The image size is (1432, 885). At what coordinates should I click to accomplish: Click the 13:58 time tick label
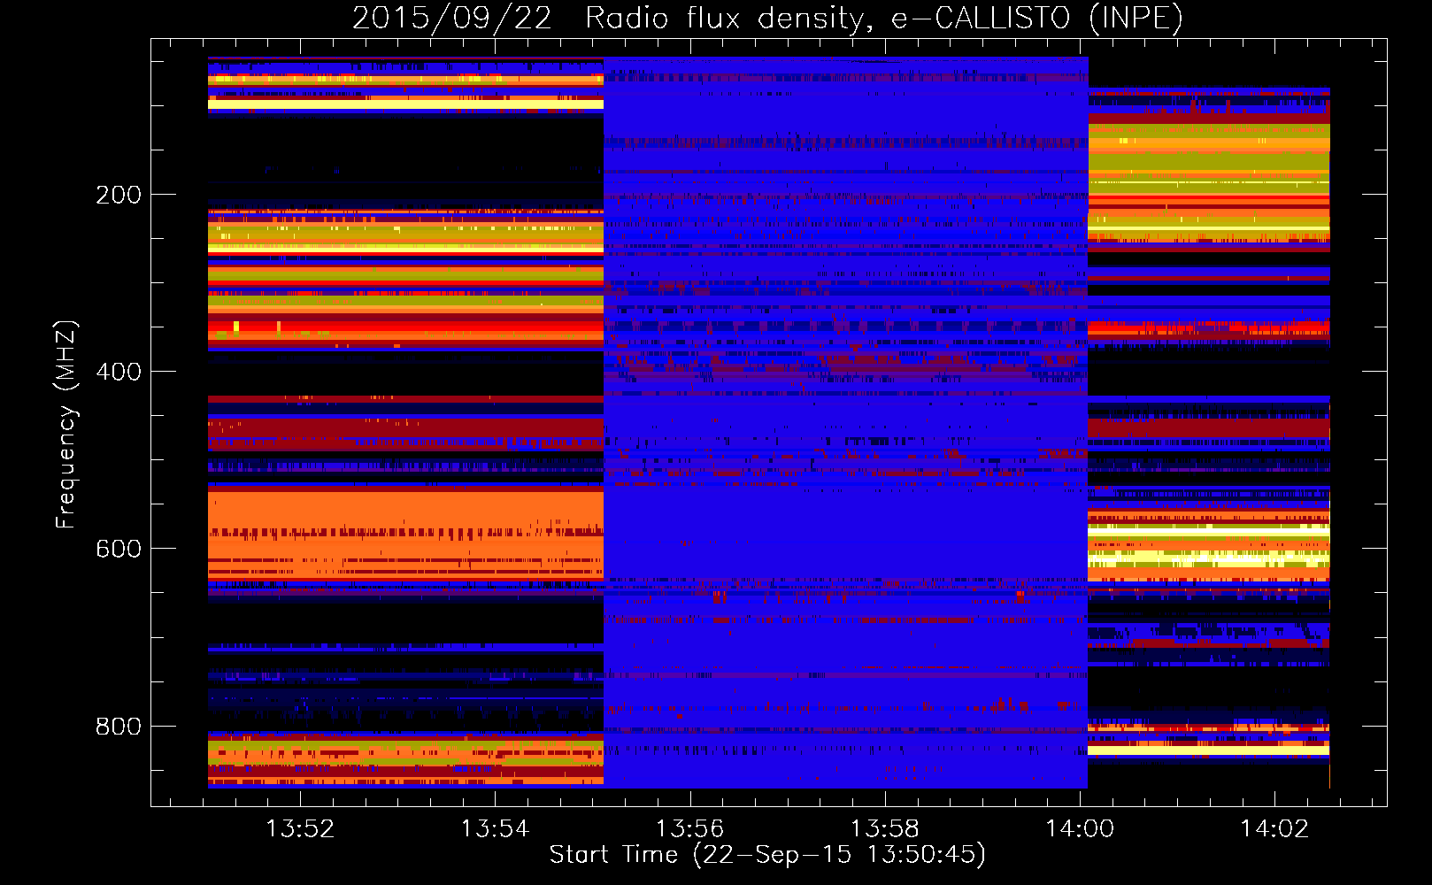tap(884, 828)
